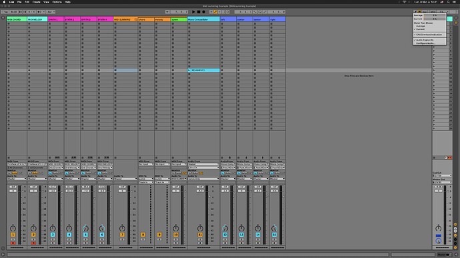Image resolution: width=460 pixels, height=258 pixels.
Task: Toggle track 15 activator button
Action: pyautogui.click(x=274, y=235)
